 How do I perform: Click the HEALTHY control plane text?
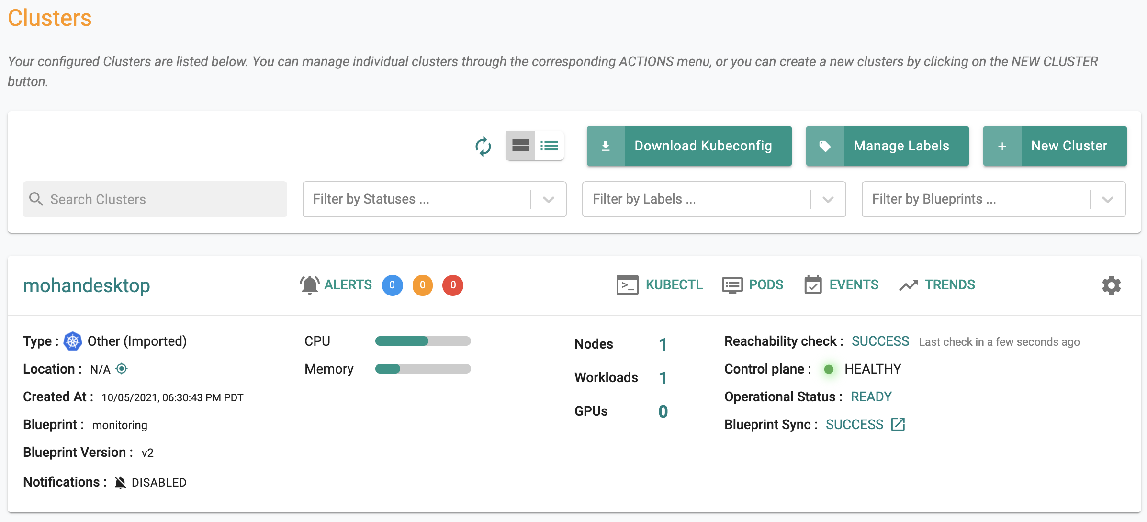(873, 369)
